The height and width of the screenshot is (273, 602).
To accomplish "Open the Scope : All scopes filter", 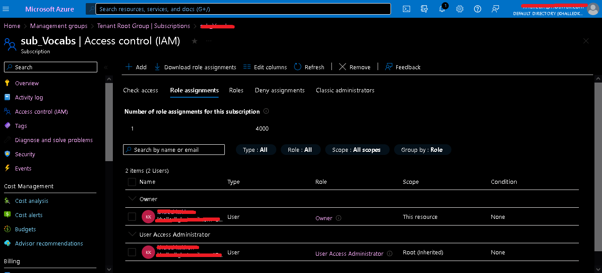I will click(x=357, y=150).
